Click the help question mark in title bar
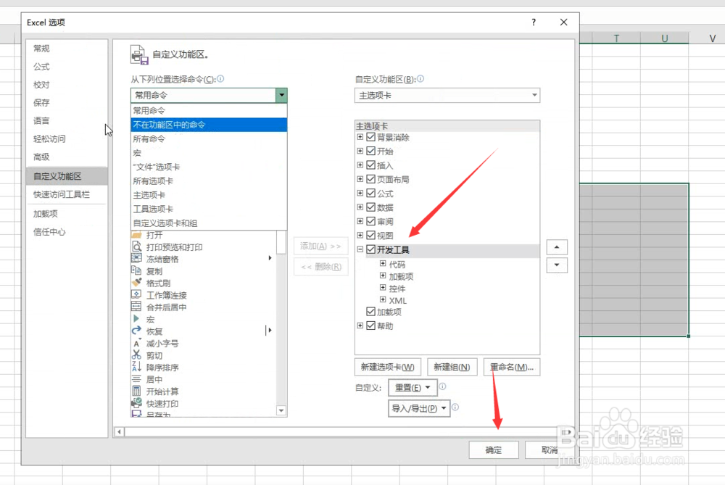The image size is (725, 485). point(534,22)
